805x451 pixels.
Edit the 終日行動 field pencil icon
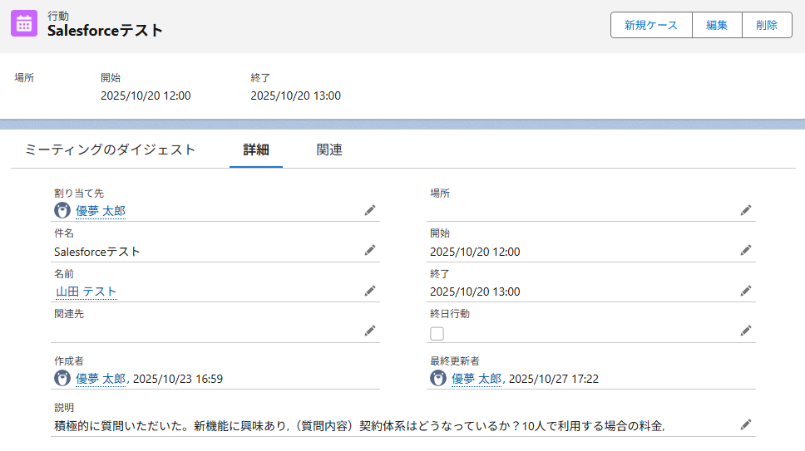[x=745, y=331]
